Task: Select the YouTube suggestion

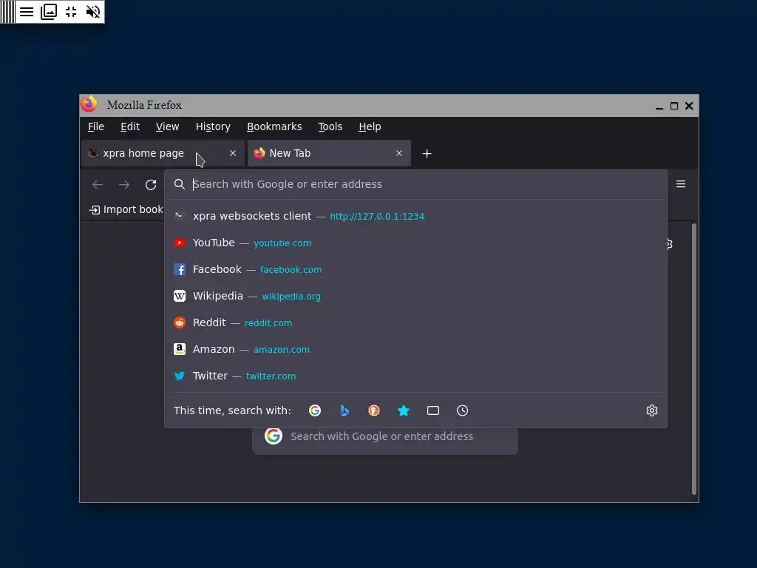Action: coord(415,243)
